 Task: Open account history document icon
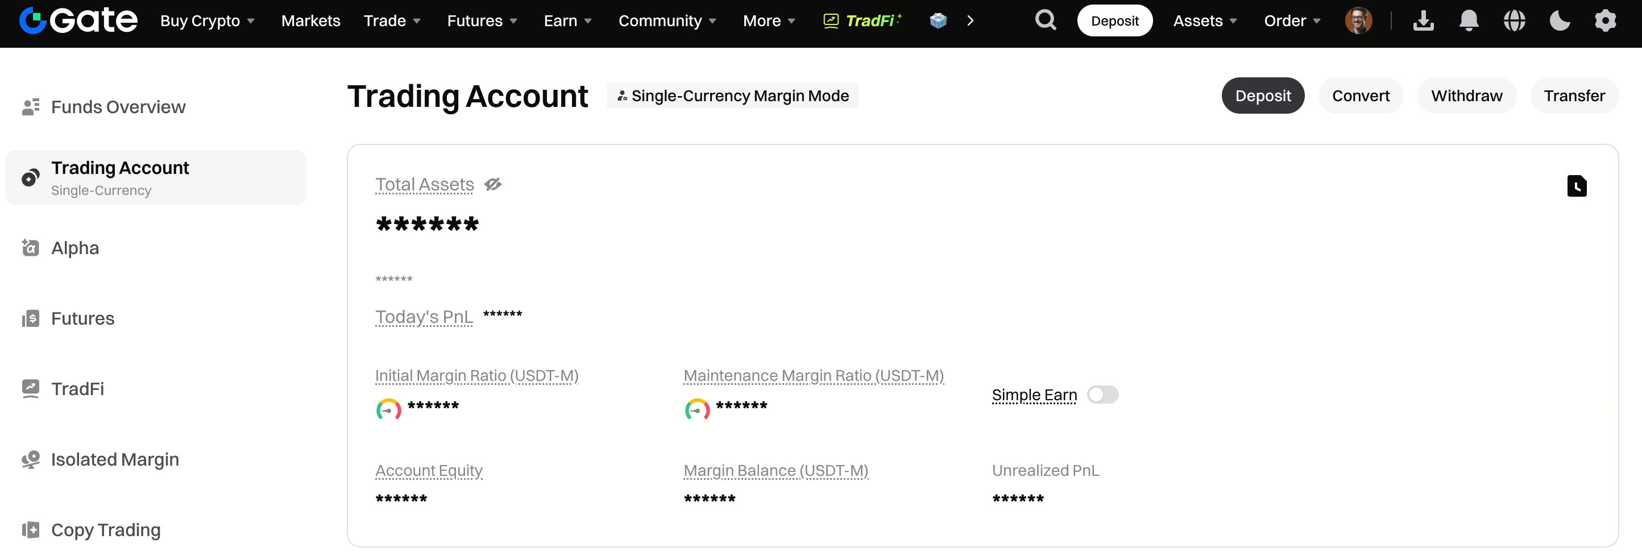point(1577,186)
